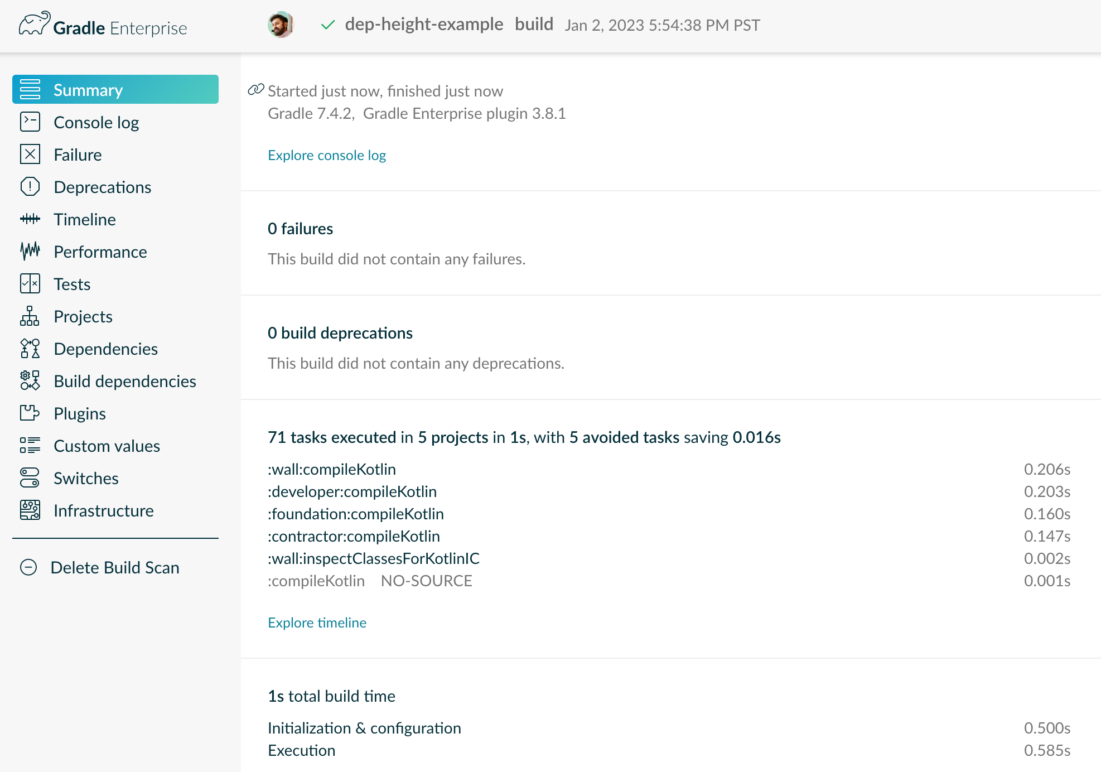The image size is (1101, 772).
Task: Click the user avatar photo in the header
Action: point(280,25)
